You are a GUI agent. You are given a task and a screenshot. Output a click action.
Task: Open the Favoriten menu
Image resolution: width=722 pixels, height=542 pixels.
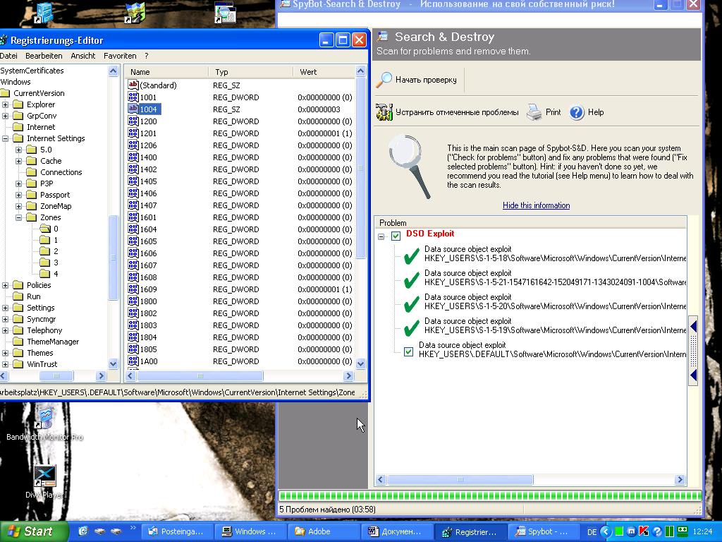(120, 56)
